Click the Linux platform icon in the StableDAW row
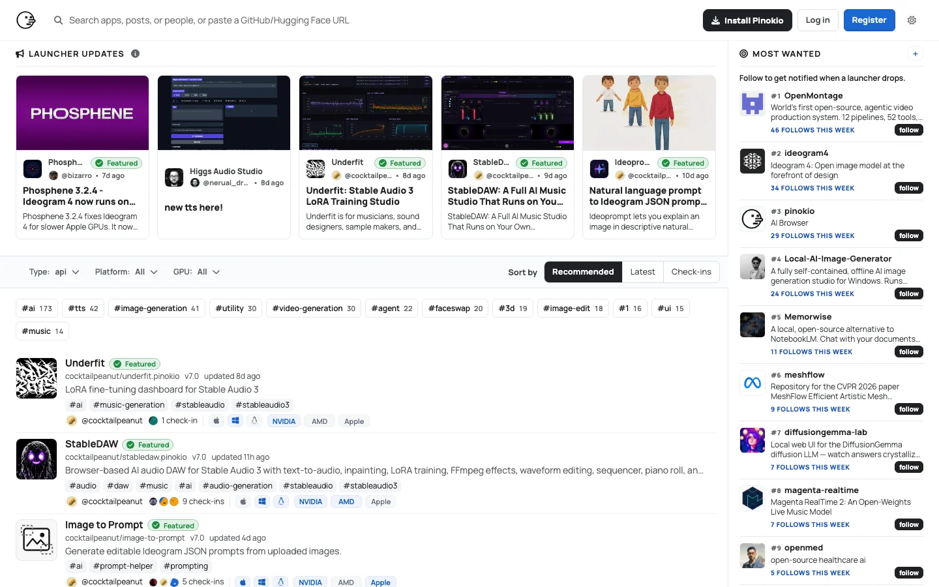 (281, 502)
